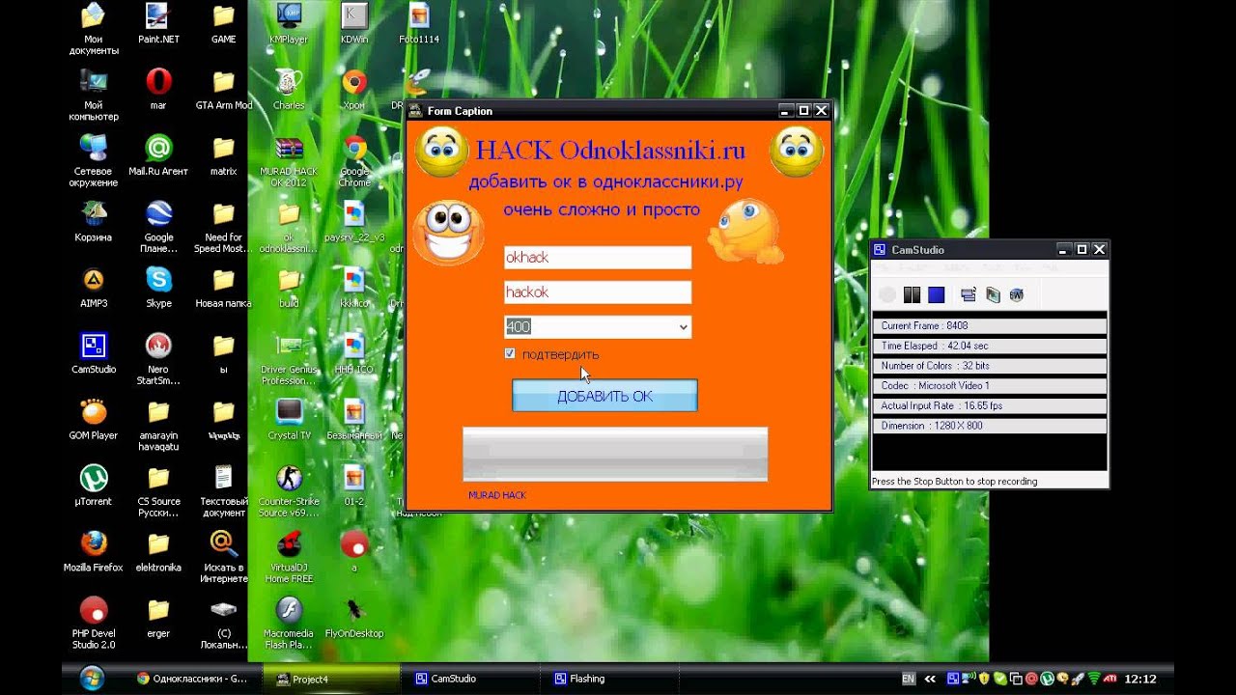Pause recording in the CamStudio toolbar

912,294
